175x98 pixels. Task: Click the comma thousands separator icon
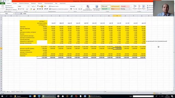(76, 9)
